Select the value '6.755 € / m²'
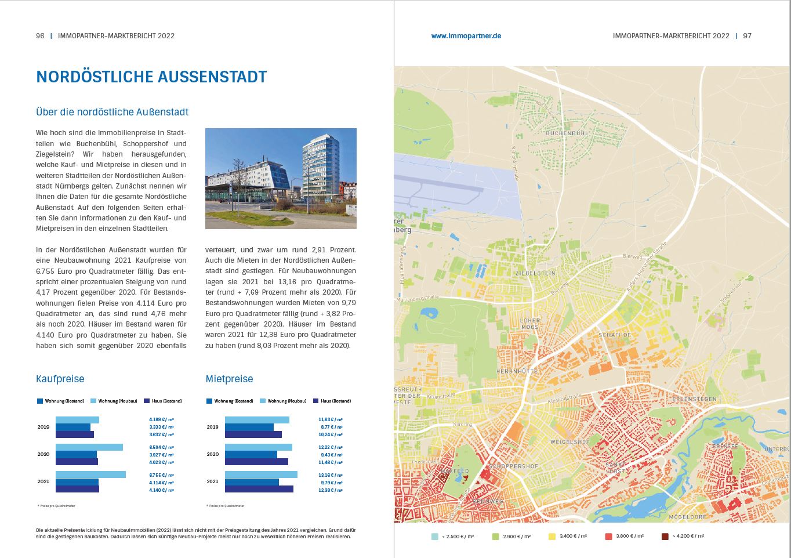Screen dimensions: 791x558 click(161, 475)
